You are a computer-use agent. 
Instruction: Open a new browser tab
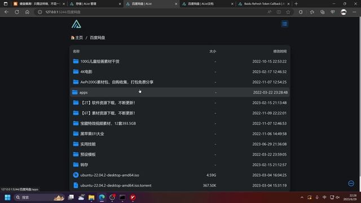(x=296, y=4)
